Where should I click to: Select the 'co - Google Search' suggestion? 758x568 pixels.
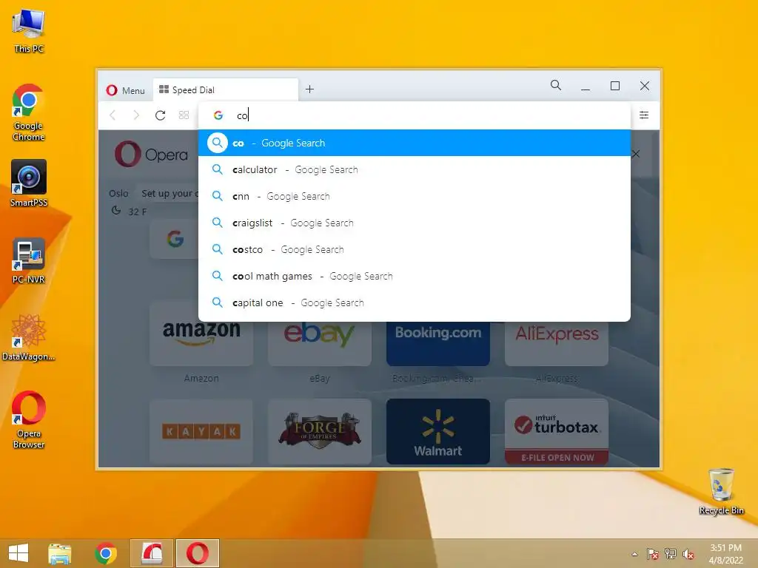click(x=415, y=143)
